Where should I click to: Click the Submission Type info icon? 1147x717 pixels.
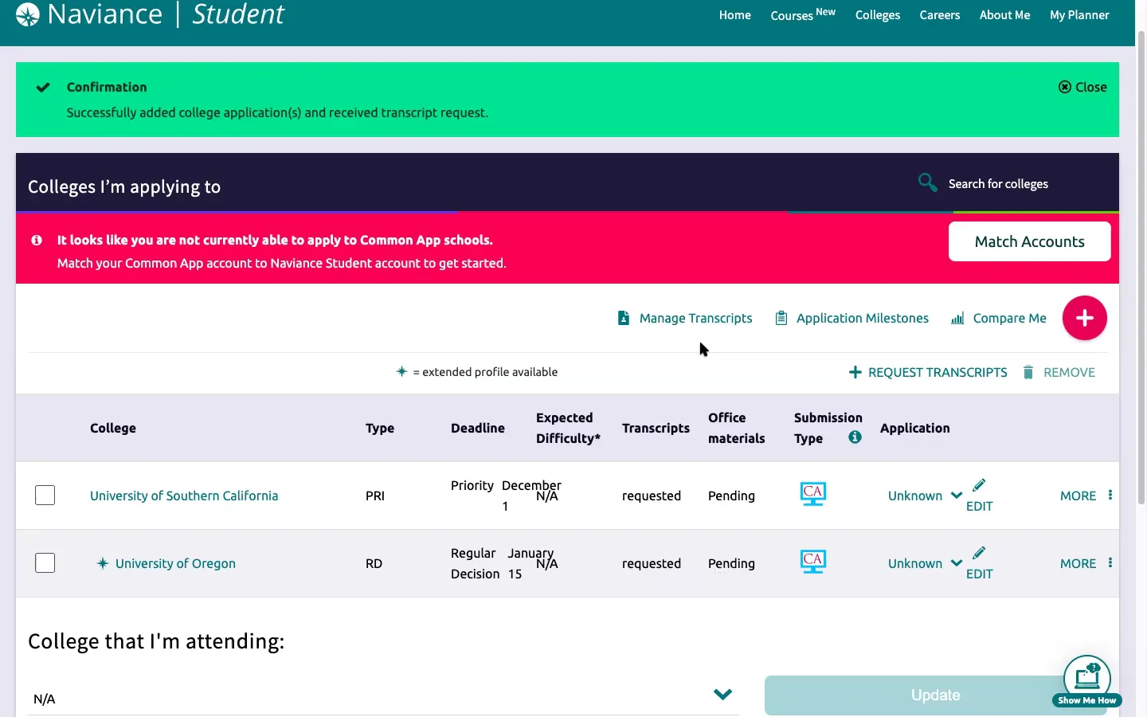[x=855, y=437]
